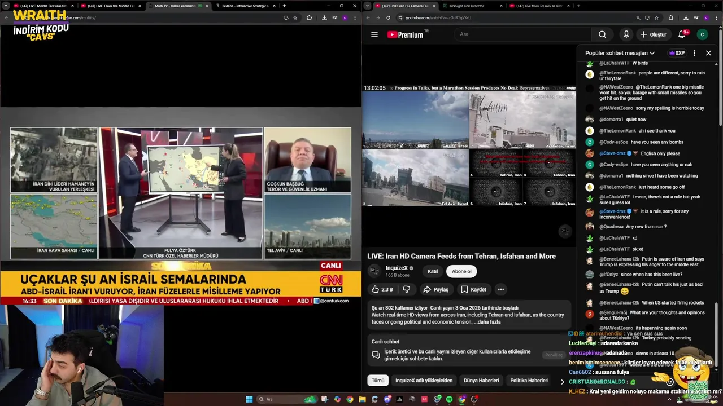Show more filter chips with right arrow
This screenshot has height=406, width=723.
click(x=562, y=382)
